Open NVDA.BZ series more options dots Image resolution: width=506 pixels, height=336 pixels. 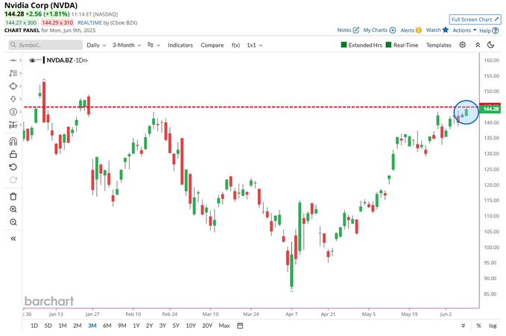pyautogui.click(x=39, y=60)
